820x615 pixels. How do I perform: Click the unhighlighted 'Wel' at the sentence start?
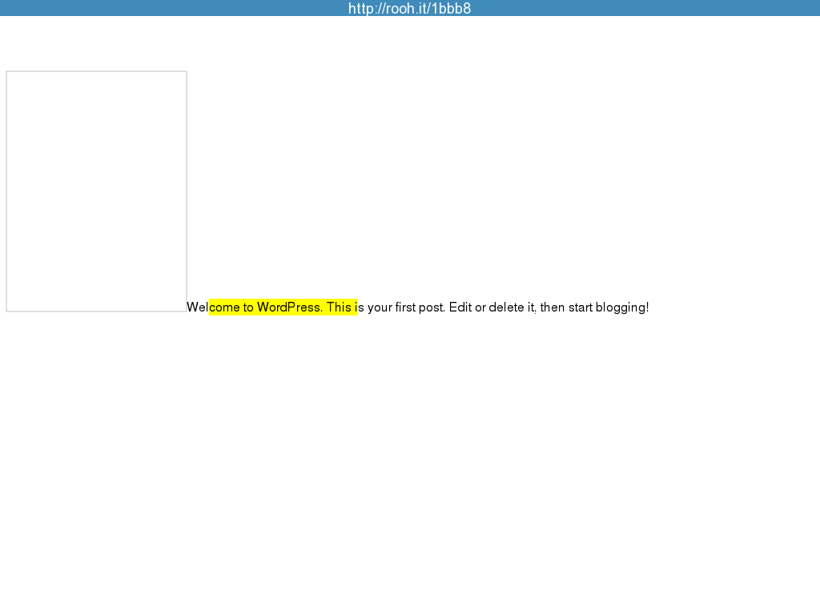click(x=197, y=307)
